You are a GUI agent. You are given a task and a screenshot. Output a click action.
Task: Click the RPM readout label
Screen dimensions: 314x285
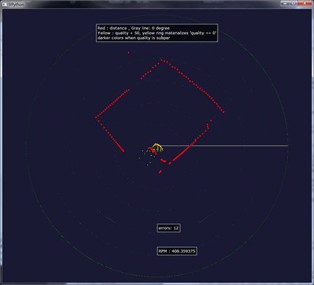click(x=177, y=251)
